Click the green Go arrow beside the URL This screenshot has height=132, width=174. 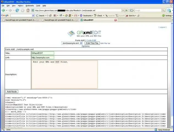point(126,10)
